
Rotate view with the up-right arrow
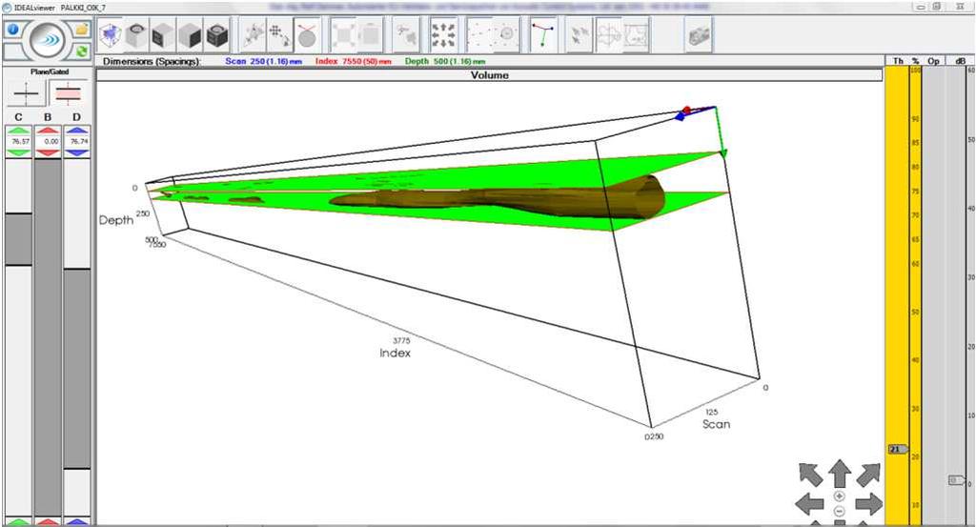(x=869, y=475)
